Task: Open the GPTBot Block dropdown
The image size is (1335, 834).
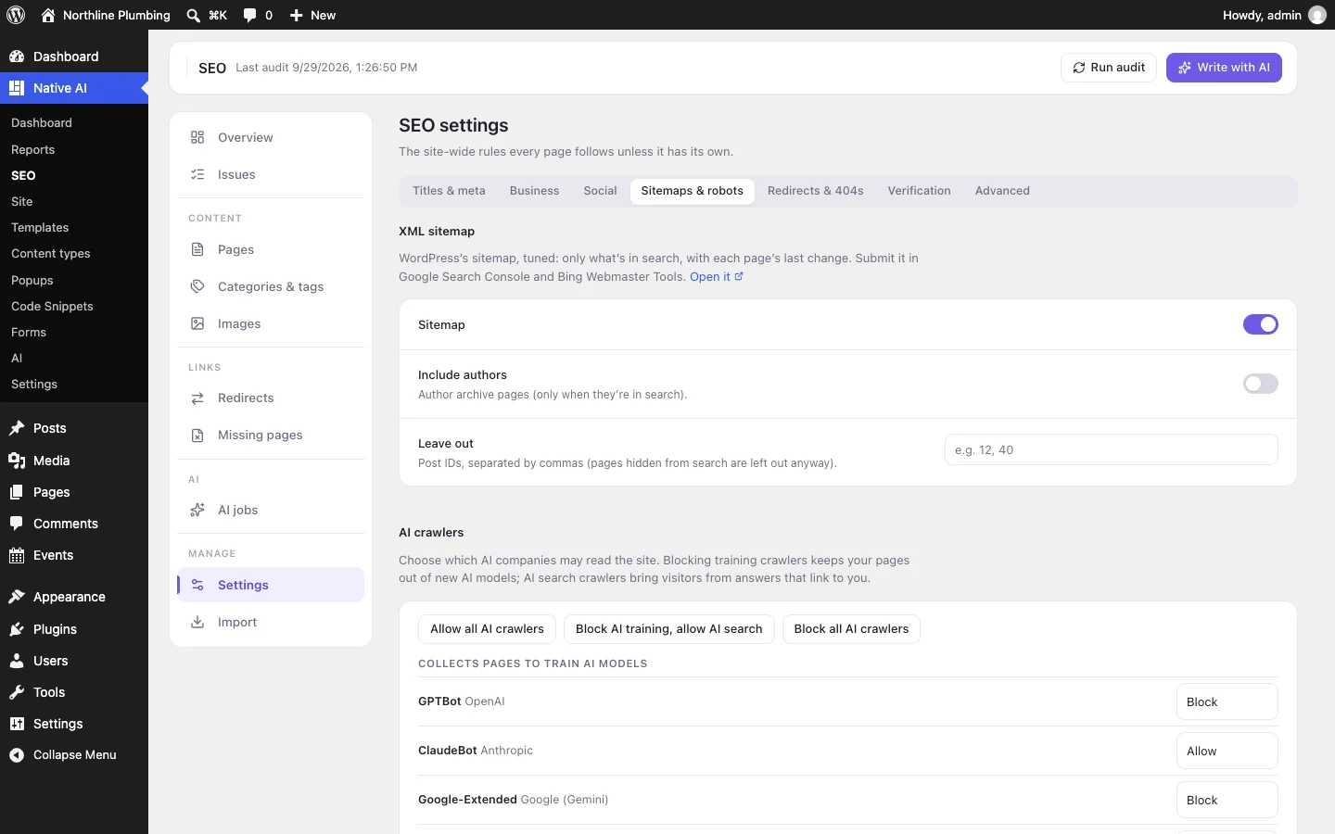Action: [1227, 701]
